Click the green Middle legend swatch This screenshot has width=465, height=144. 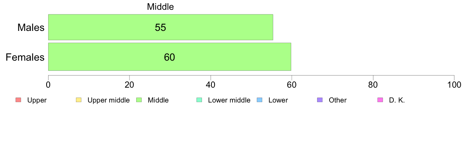[139, 100]
